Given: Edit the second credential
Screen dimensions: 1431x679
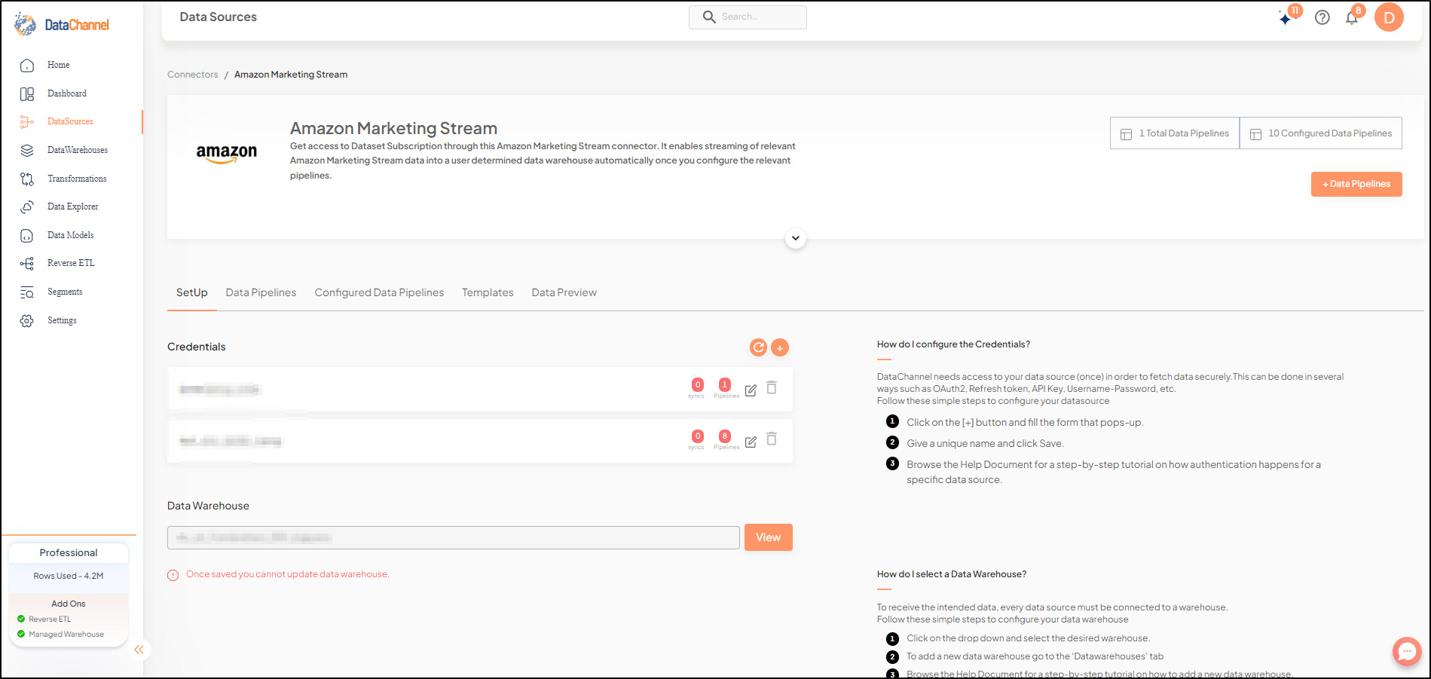Looking at the screenshot, I should [751, 442].
